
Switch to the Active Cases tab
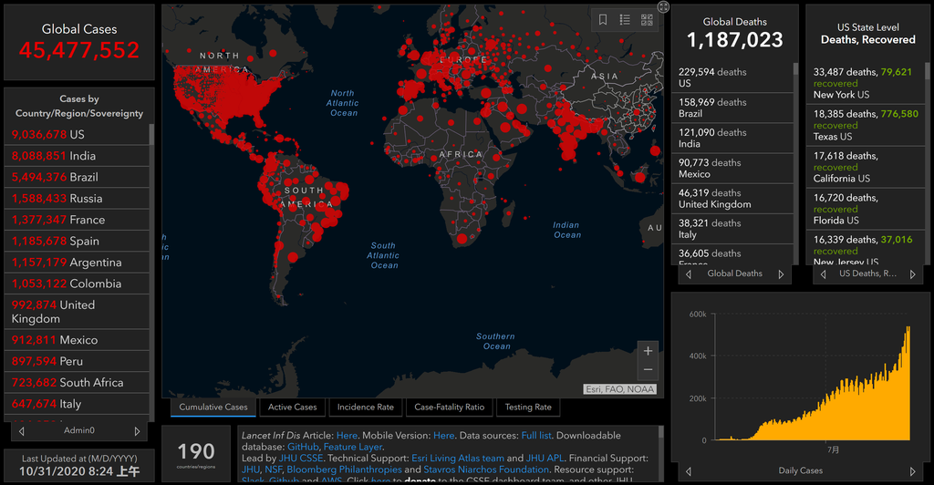click(293, 408)
